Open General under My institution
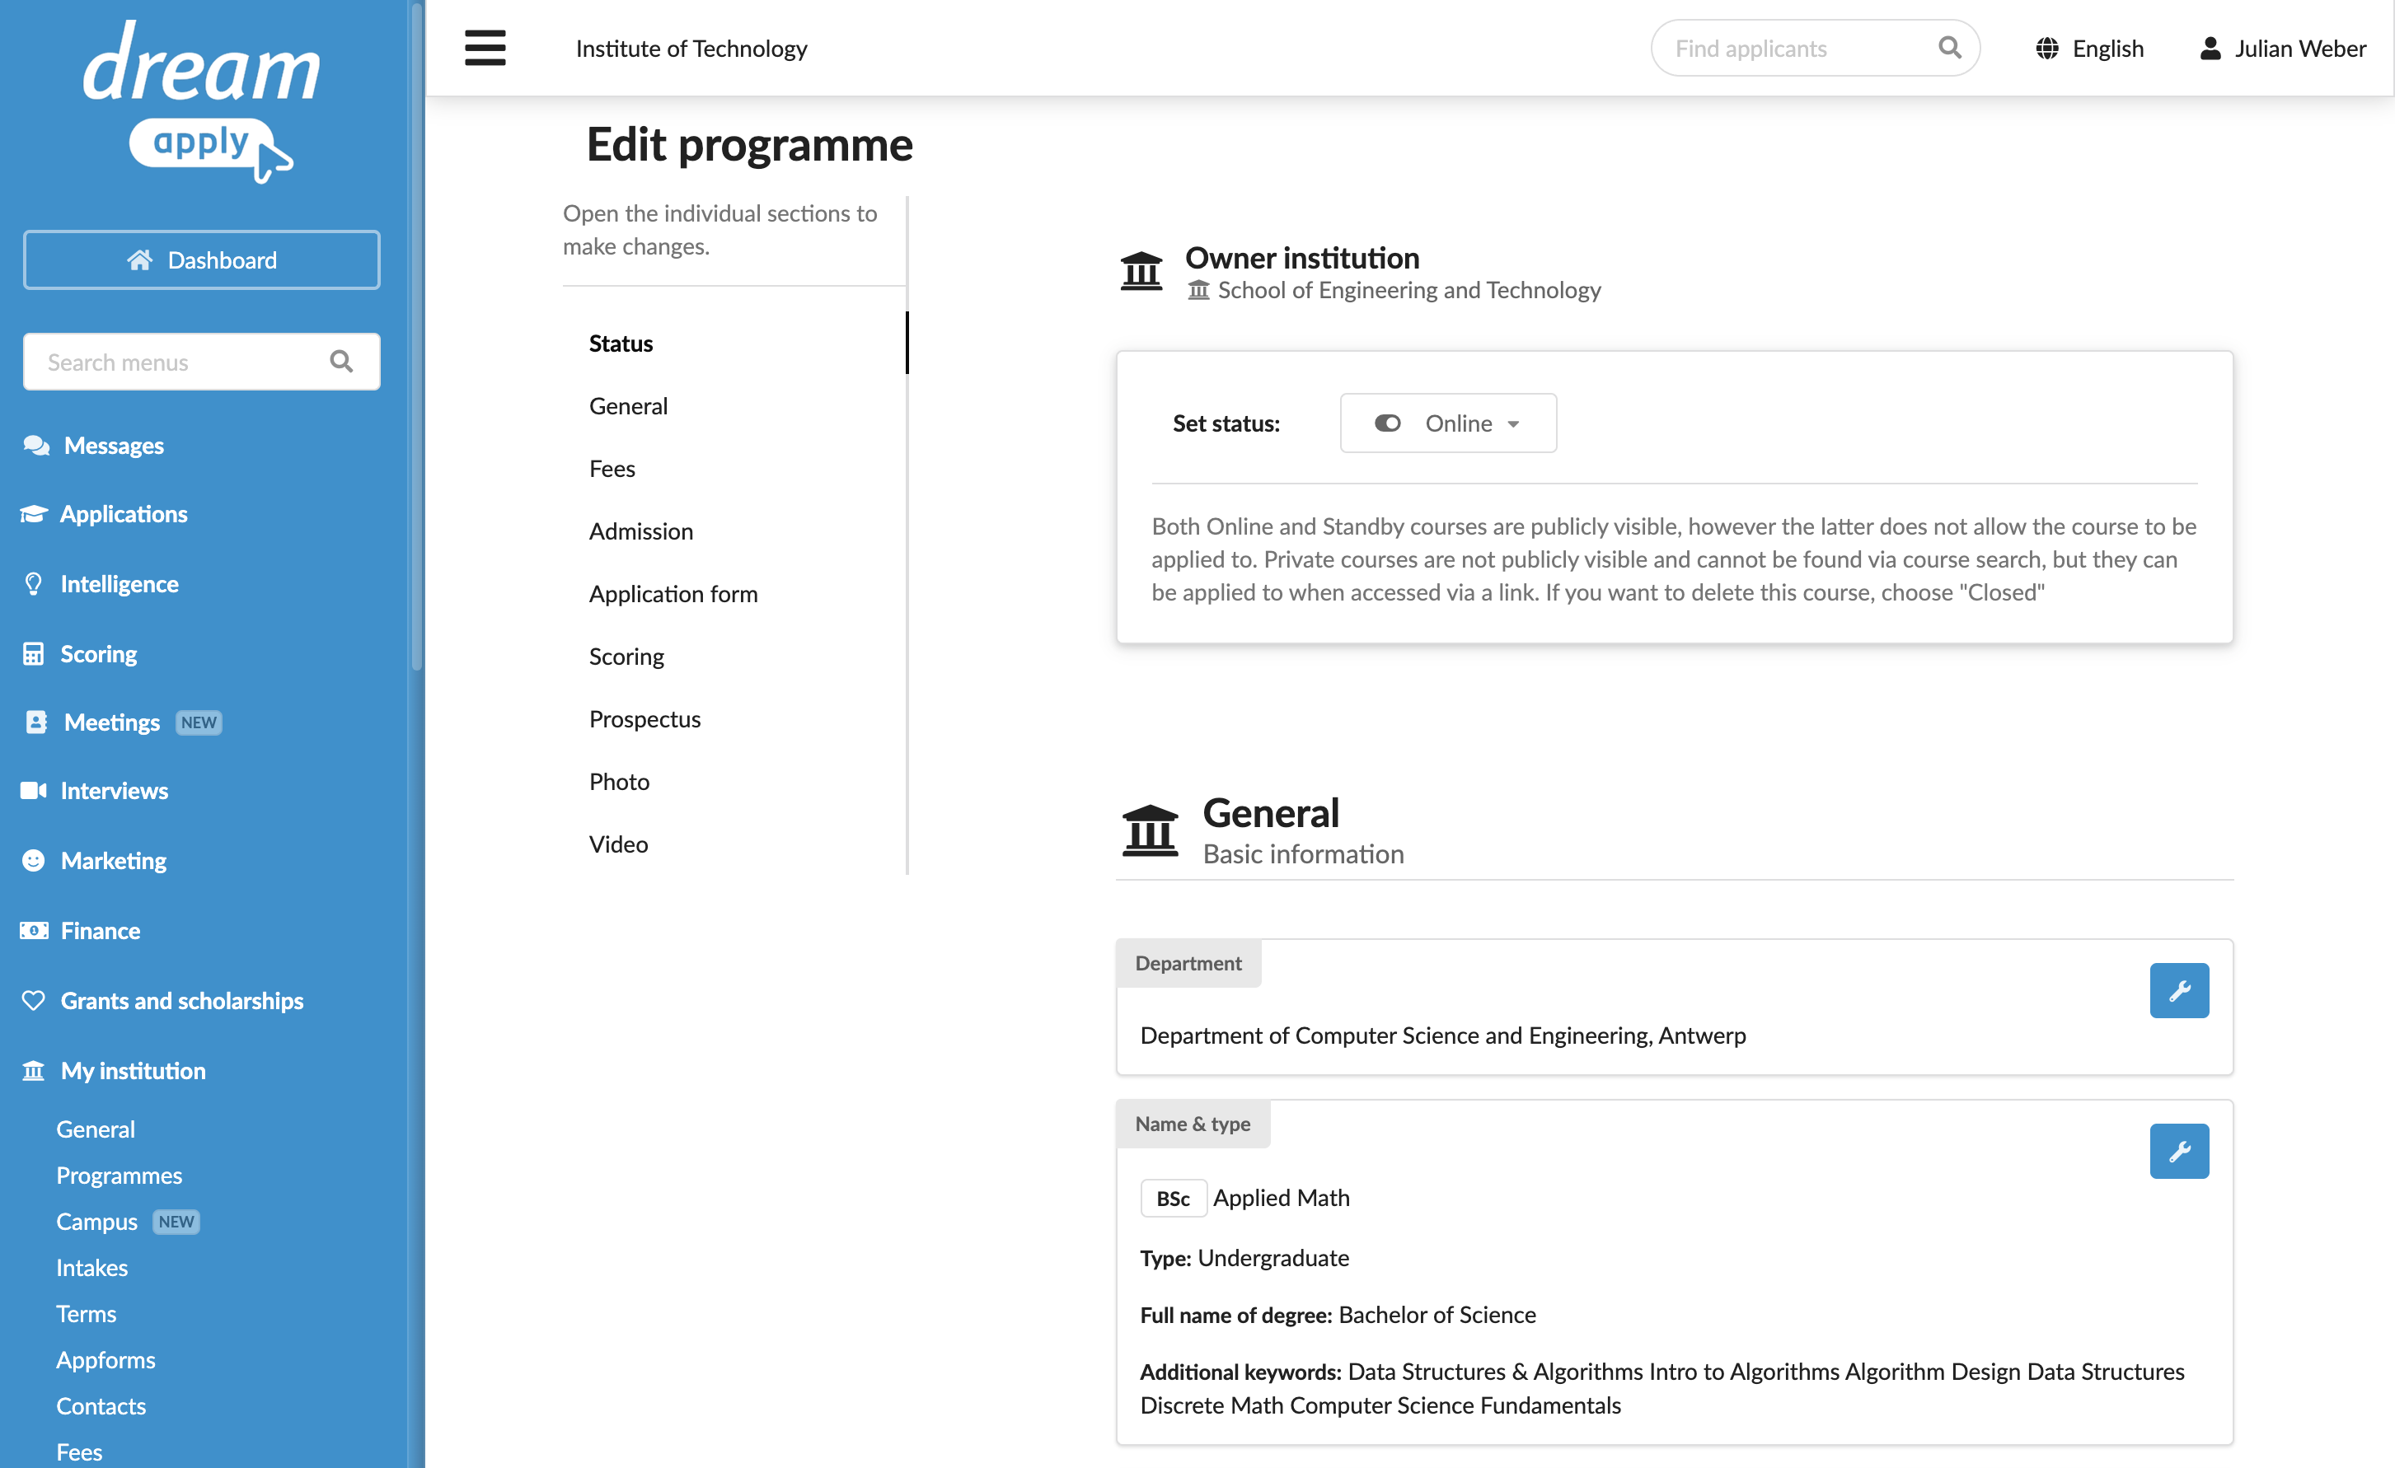This screenshot has width=2395, height=1468. pyautogui.click(x=96, y=1129)
